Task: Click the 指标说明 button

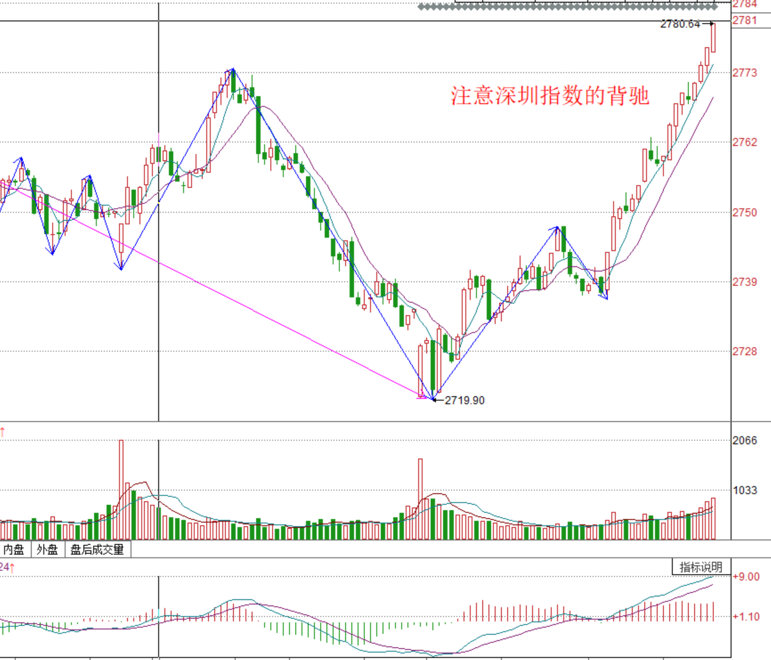Action: click(701, 567)
